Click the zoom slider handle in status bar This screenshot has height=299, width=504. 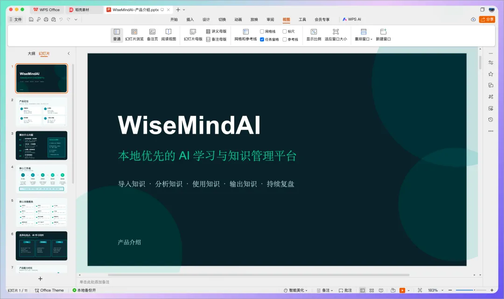click(475, 290)
